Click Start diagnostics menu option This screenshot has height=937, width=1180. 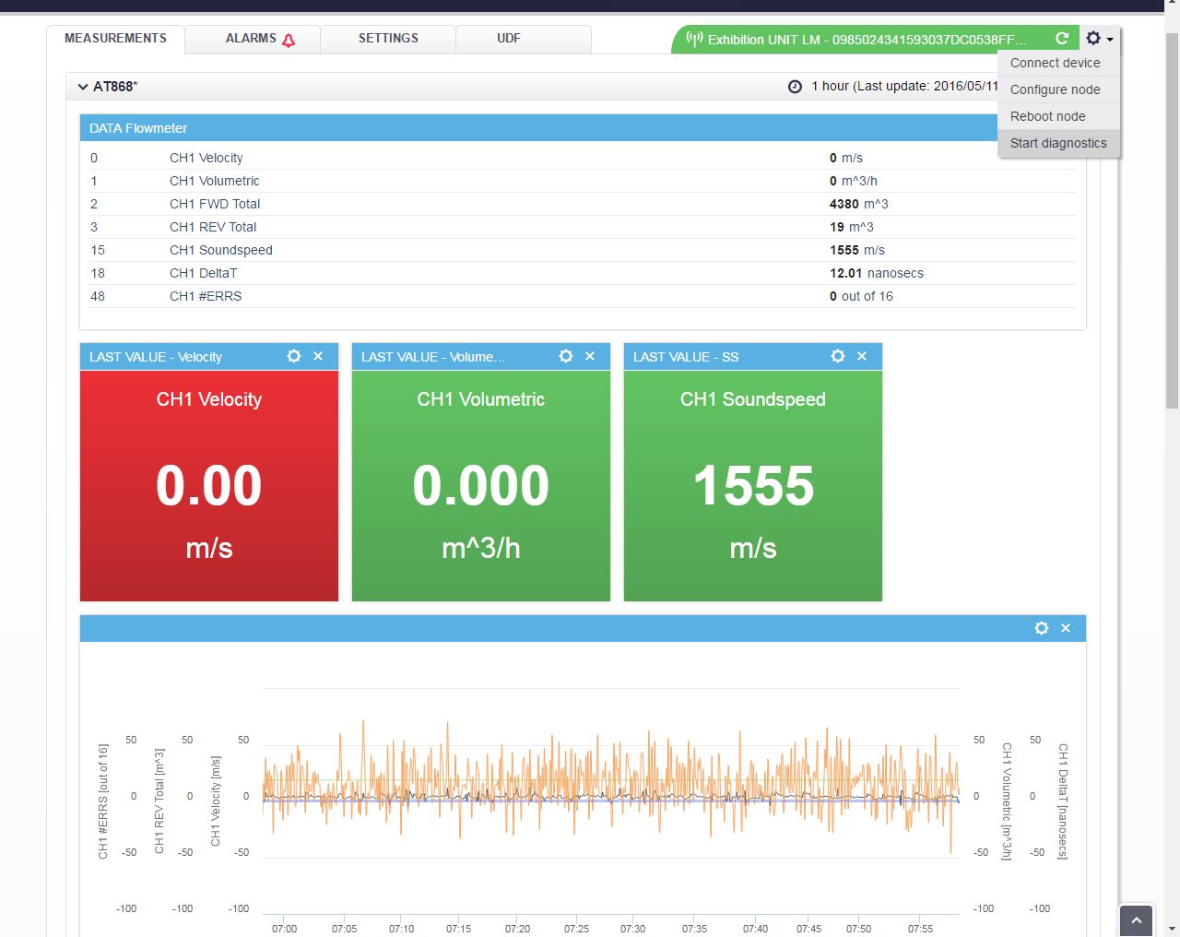[1058, 143]
